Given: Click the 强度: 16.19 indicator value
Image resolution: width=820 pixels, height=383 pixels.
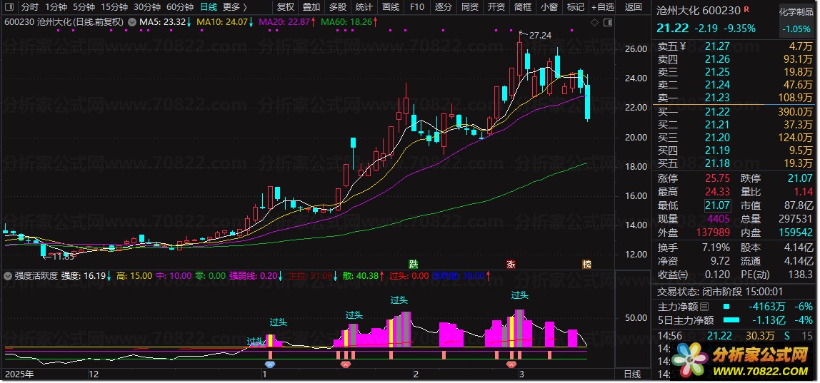Looking at the screenshot, I should coord(86,275).
